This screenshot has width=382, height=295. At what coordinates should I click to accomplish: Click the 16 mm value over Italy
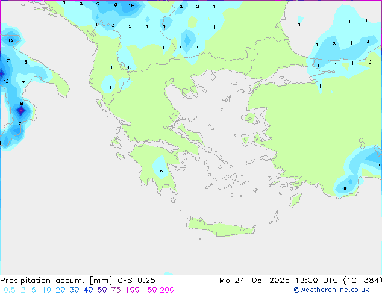(10, 40)
